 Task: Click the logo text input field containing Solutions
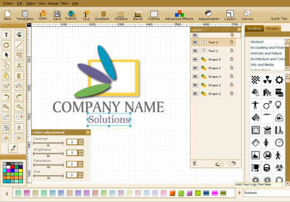tap(267, 193)
